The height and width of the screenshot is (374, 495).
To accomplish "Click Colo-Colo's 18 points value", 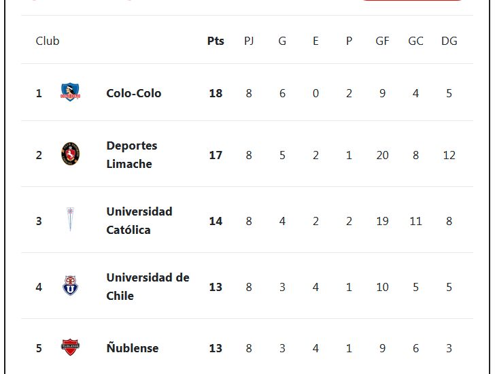I will [x=216, y=93].
